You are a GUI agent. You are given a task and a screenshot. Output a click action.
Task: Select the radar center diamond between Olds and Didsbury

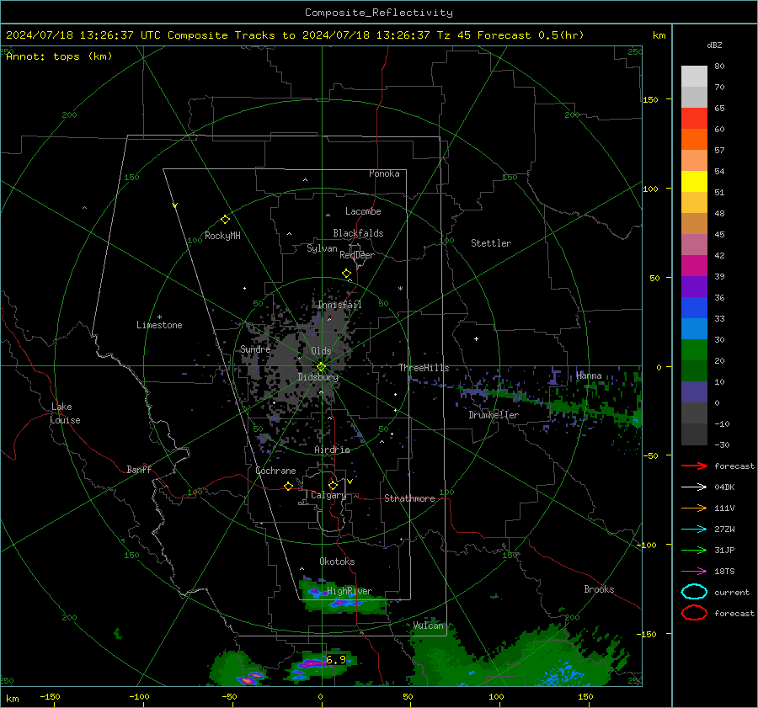coord(321,366)
